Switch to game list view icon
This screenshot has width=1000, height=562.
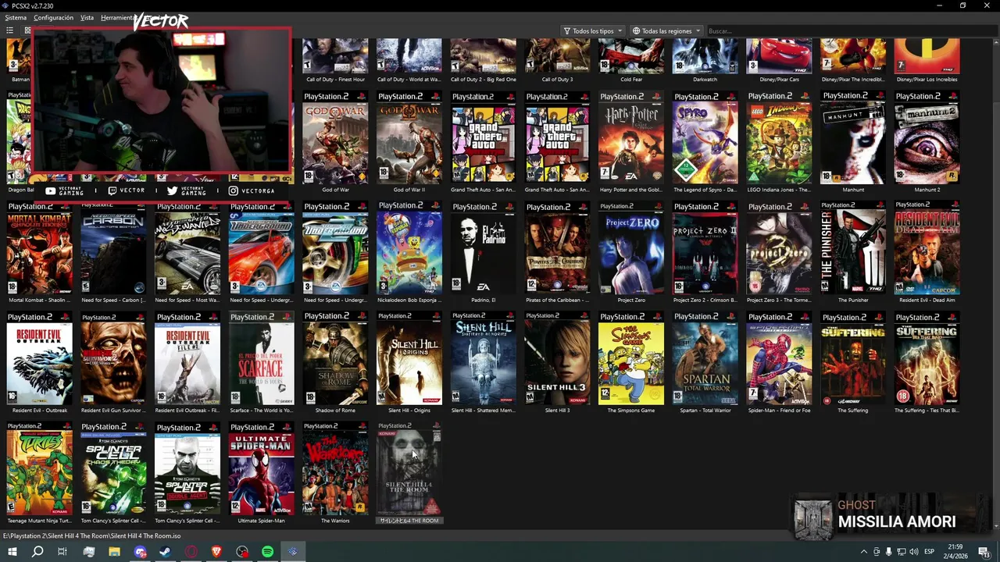pyautogui.click(x=10, y=30)
